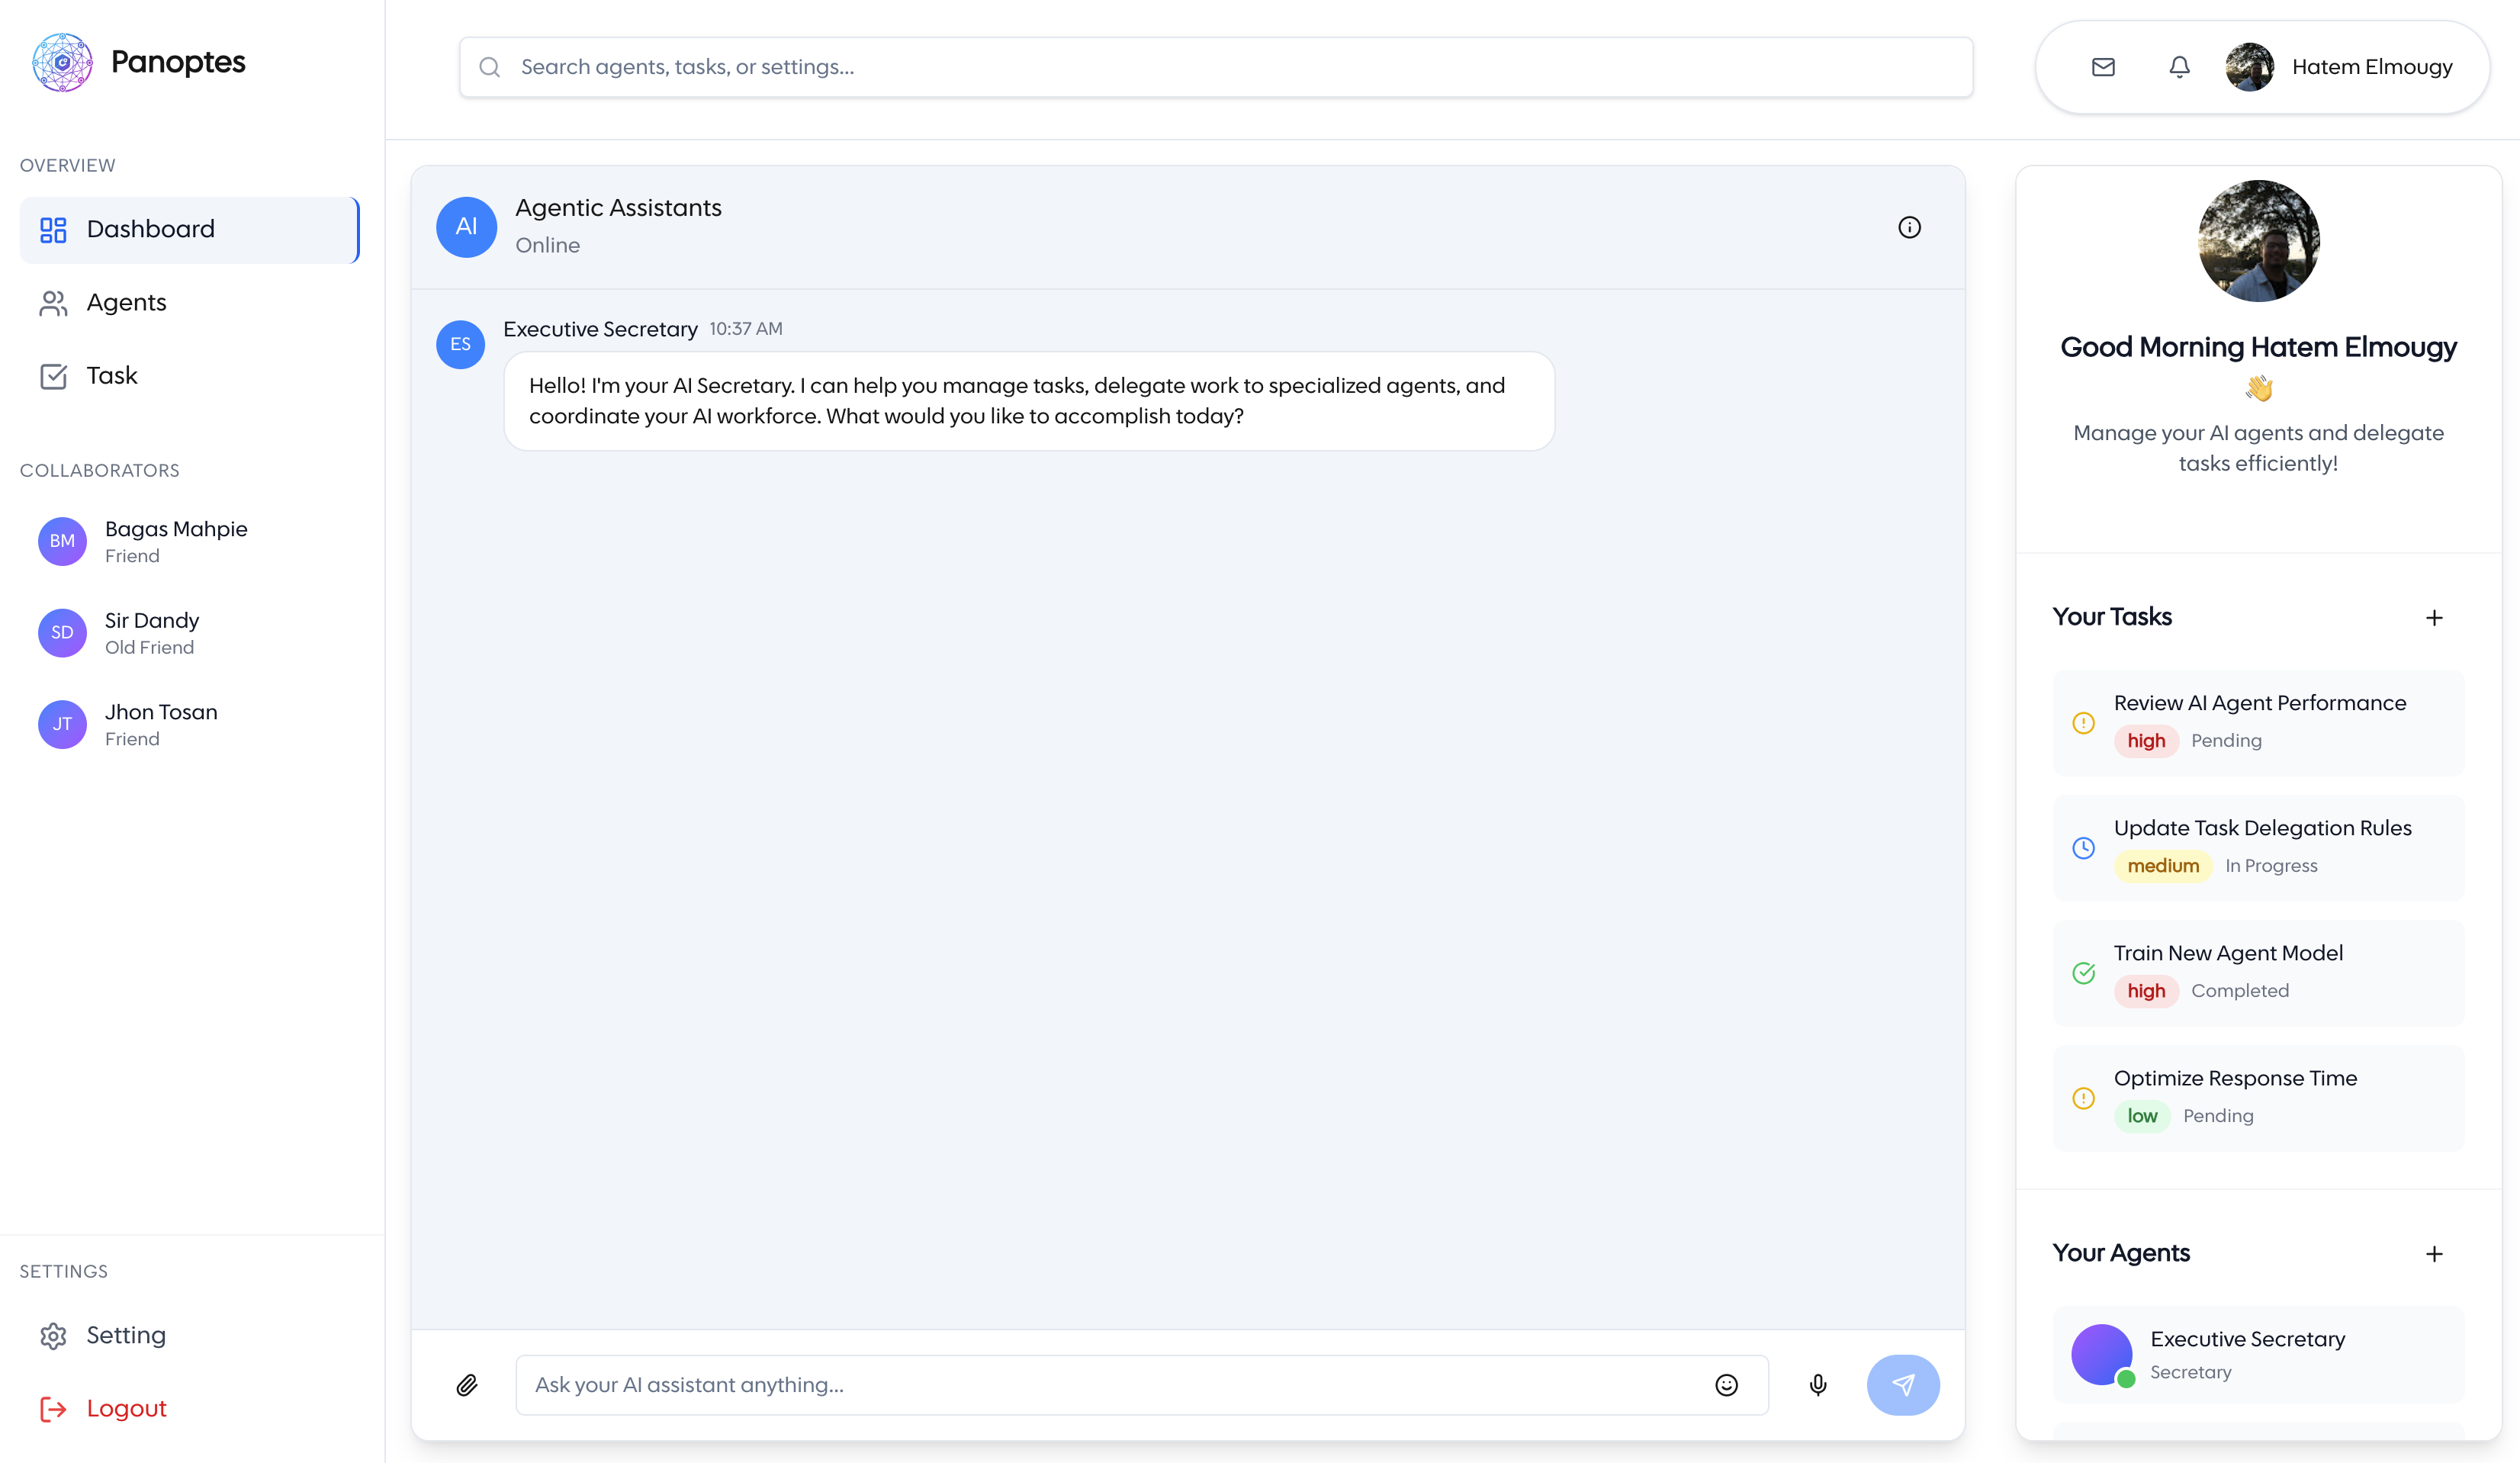Mark Review AI Agent Performance status icon

(2084, 723)
